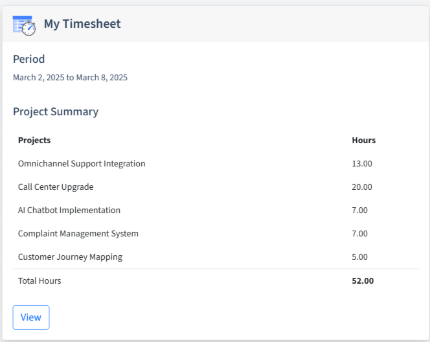Select Customer Journey Mapping project
This screenshot has width=430, height=342.
tap(70, 256)
